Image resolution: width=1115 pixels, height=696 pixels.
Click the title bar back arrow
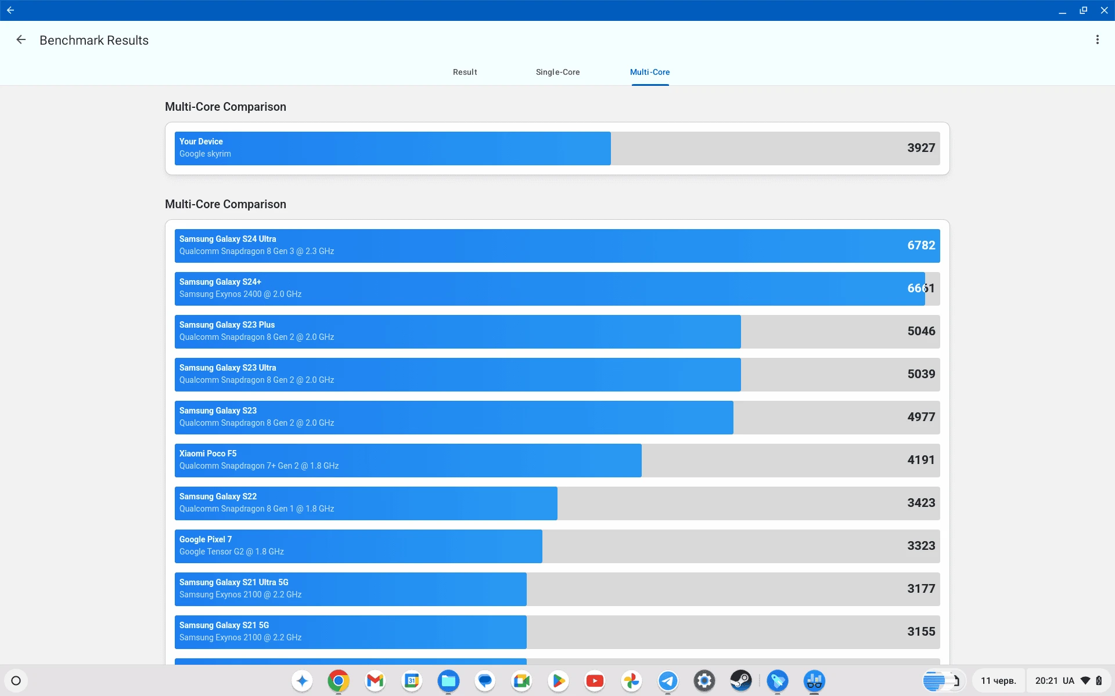click(10, 10)
